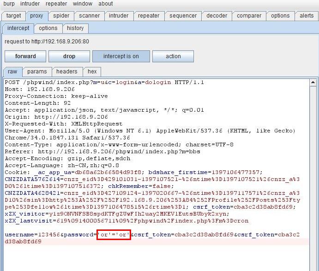The width and height of the screenshot is (319, 271).
Task: Show the proxy history sub-tab
Action: pyautogui.click(x=75, y=28)
